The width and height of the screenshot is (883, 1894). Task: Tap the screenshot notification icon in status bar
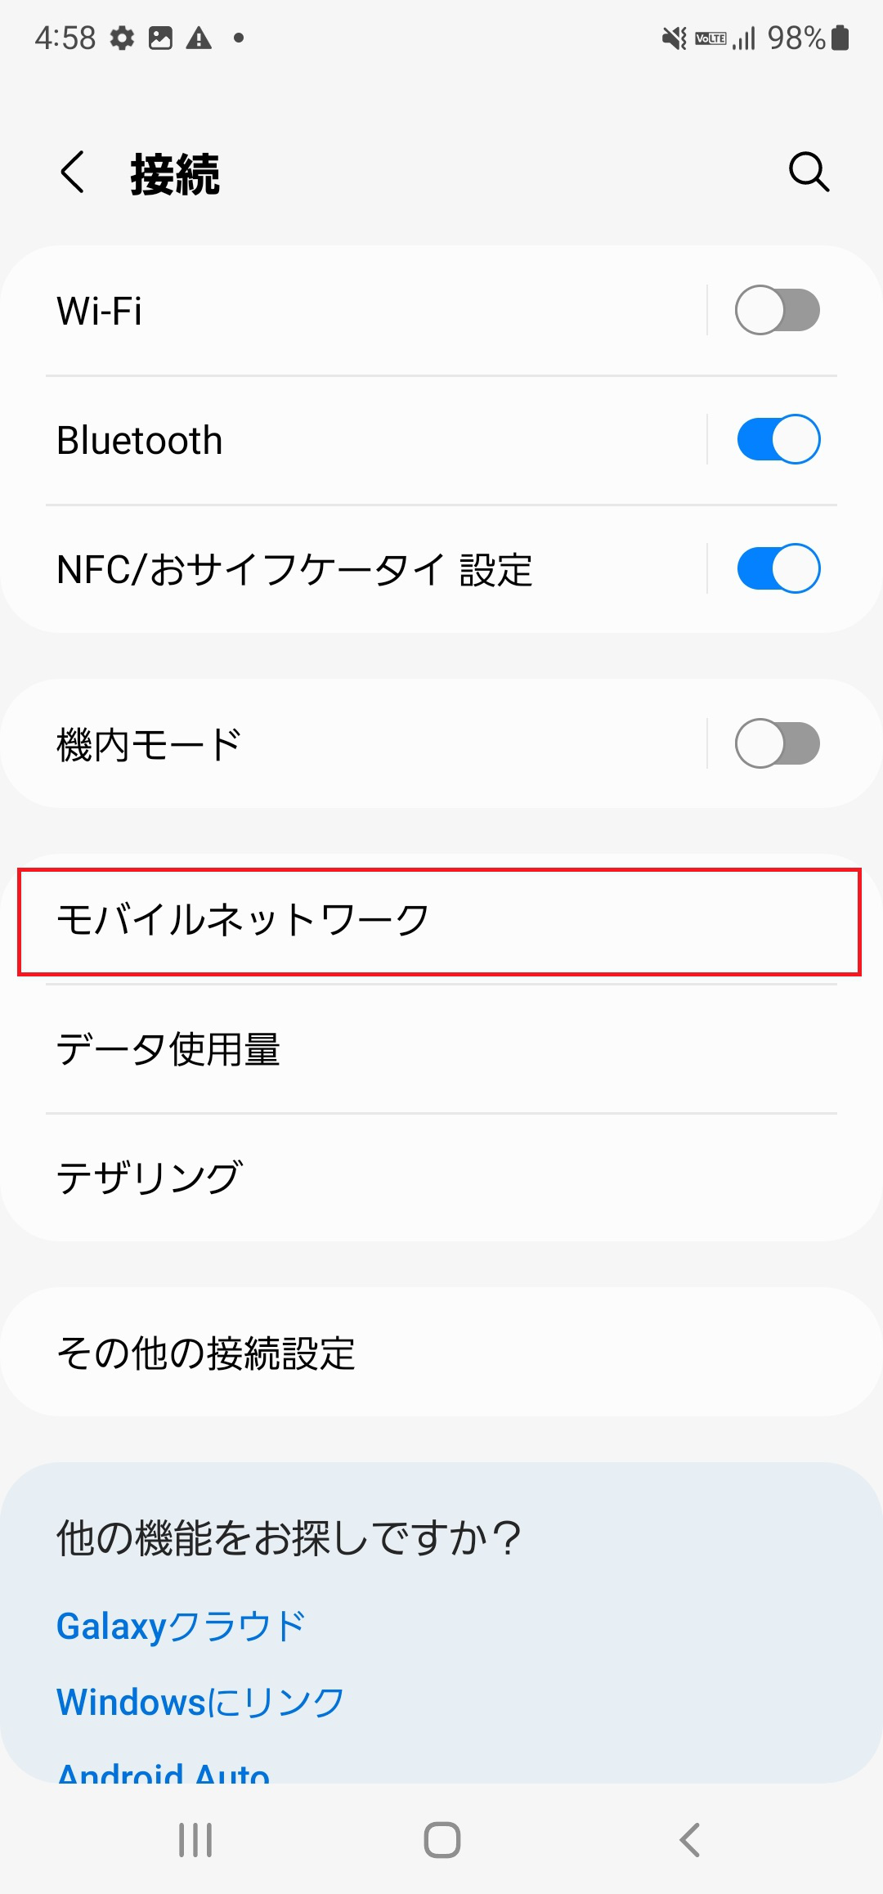click(160, 37)
